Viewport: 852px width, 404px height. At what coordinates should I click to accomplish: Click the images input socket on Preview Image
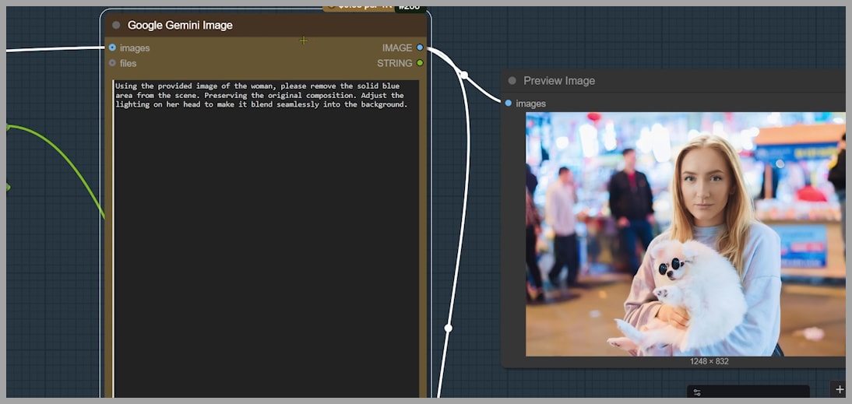(x=509, y=104)
